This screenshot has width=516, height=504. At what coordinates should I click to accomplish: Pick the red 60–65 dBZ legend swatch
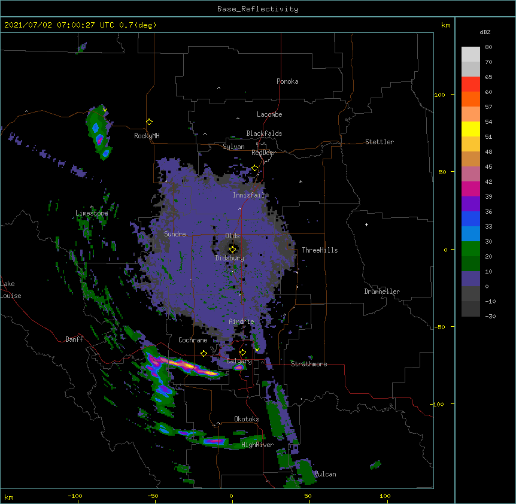[471, 84]
